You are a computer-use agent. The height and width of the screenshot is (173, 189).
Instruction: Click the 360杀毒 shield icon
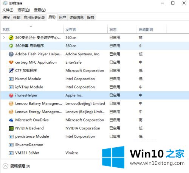[11, 46]
